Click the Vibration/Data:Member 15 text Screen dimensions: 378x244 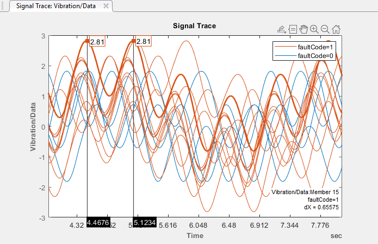[305, 192]
